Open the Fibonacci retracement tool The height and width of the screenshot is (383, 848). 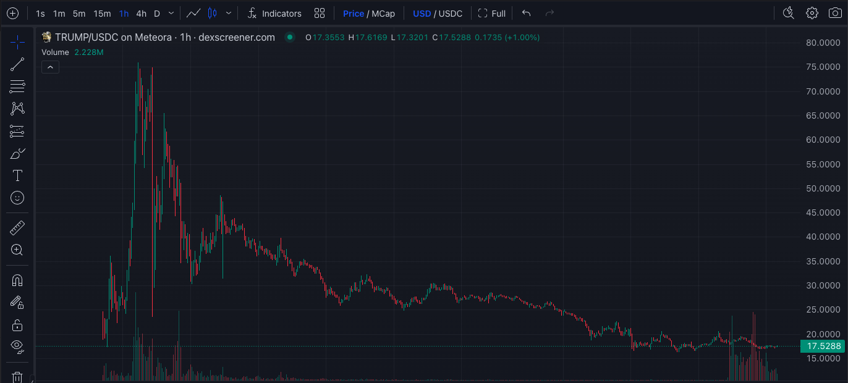click(x=17, y=86)
